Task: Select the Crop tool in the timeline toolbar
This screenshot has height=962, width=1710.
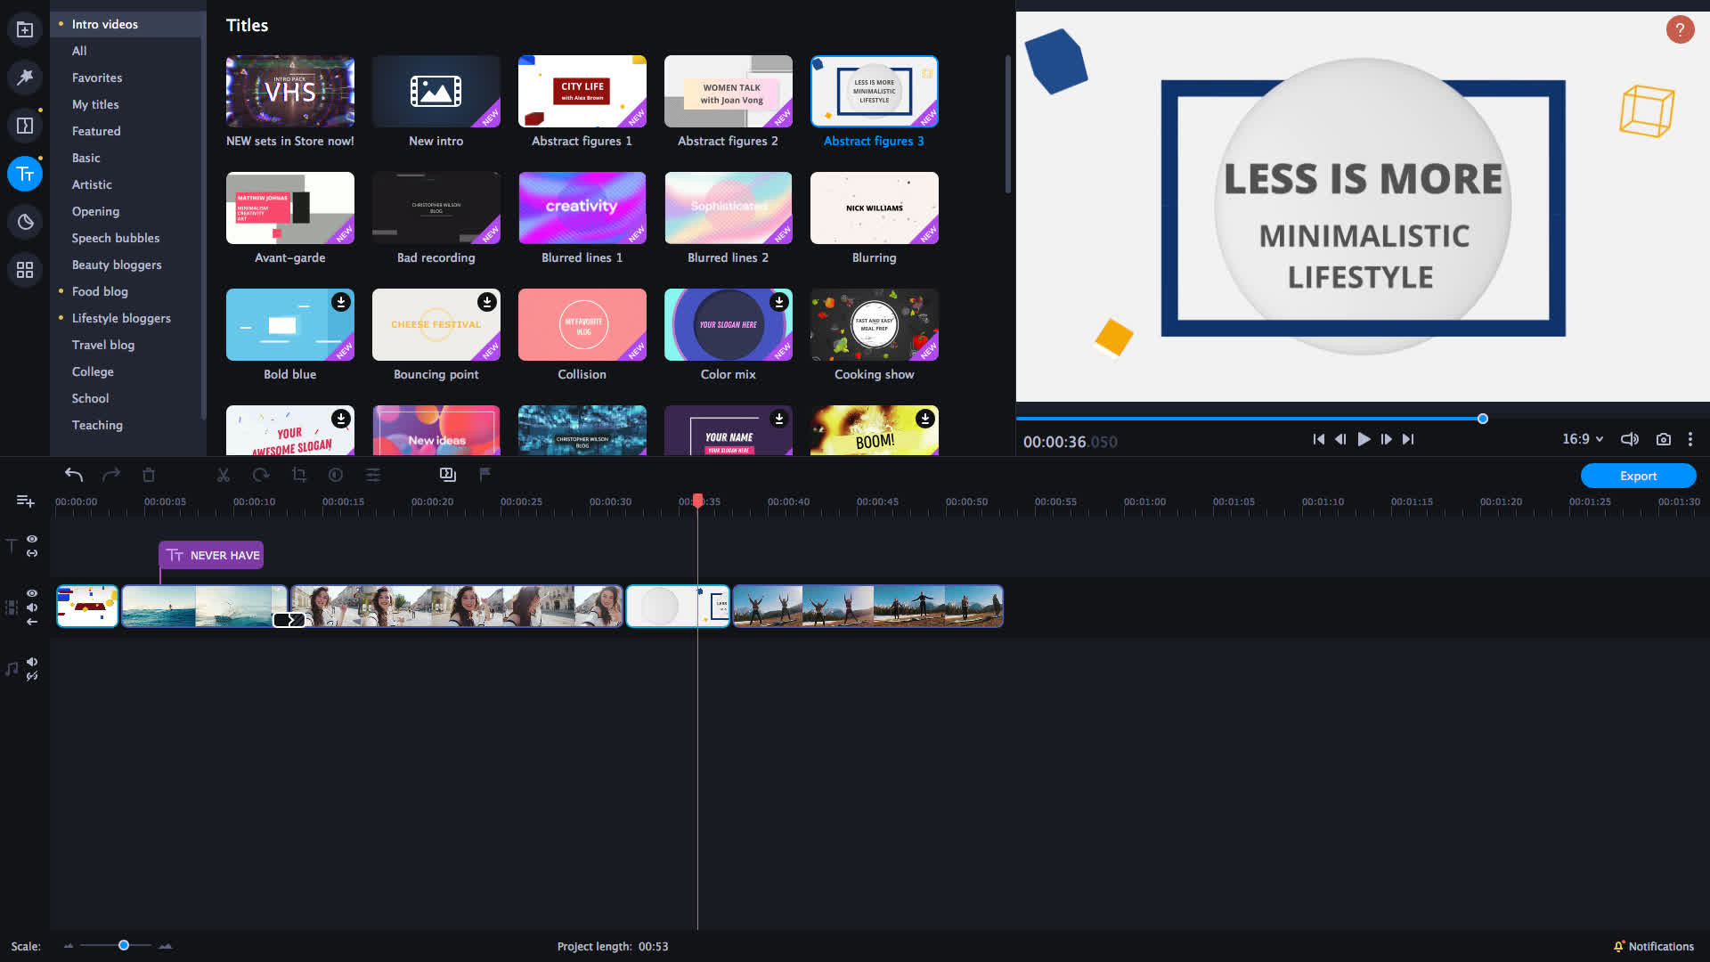Action: [x=298, y=475]
